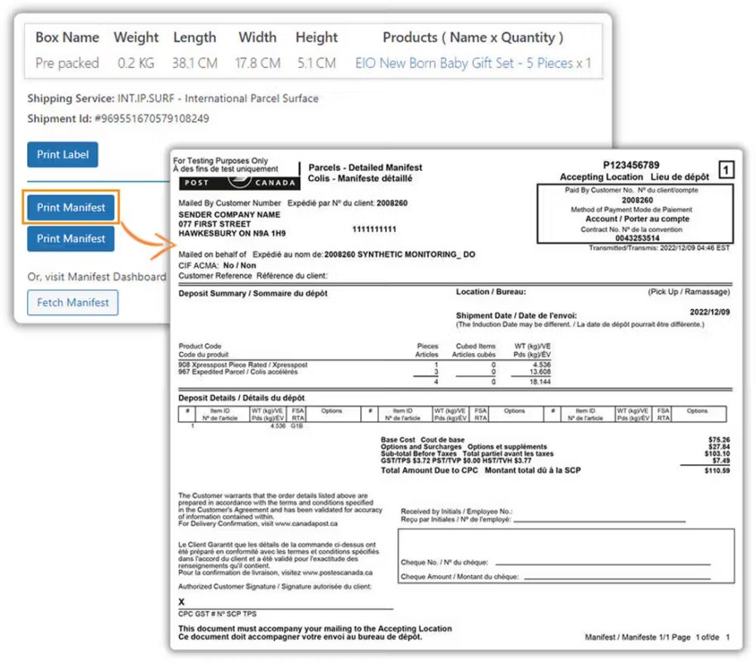Select the sub-total amount "$103.10"
755x663 pixels.
717,453
